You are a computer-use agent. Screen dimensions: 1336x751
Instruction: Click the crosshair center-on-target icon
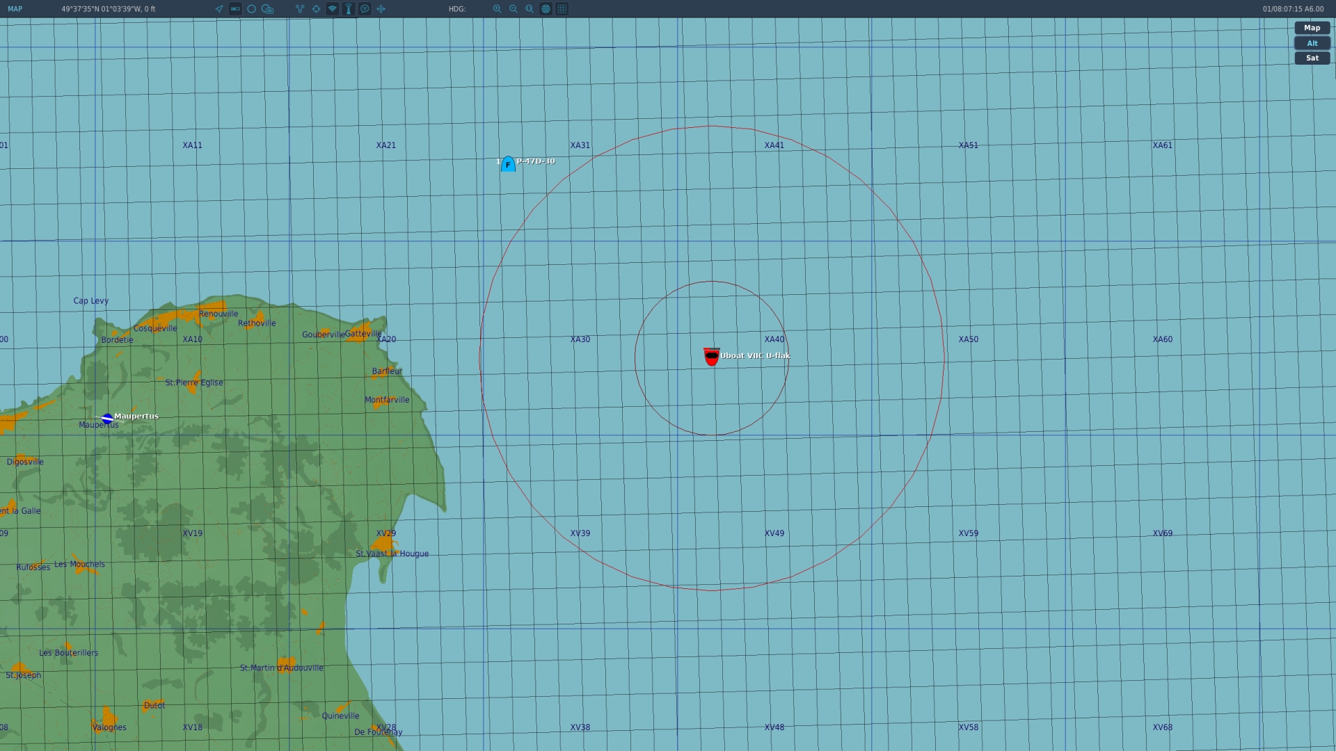pyautogui.click(x=316, y=9)
